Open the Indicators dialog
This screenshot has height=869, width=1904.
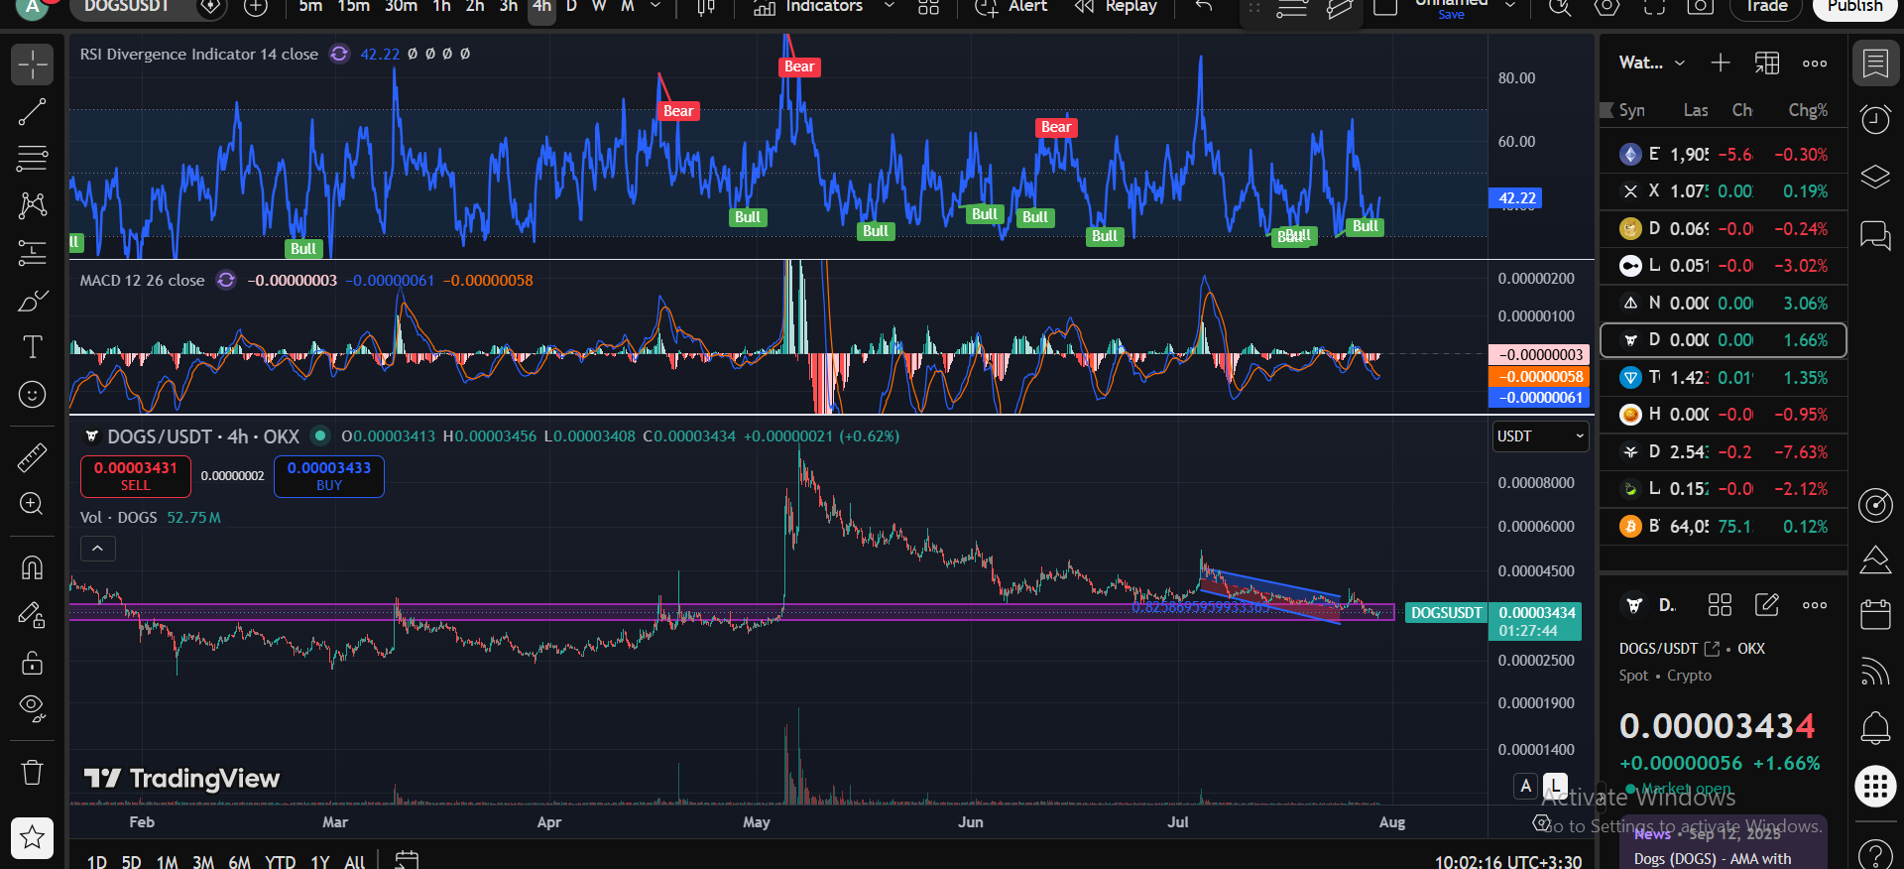[808, 6]
